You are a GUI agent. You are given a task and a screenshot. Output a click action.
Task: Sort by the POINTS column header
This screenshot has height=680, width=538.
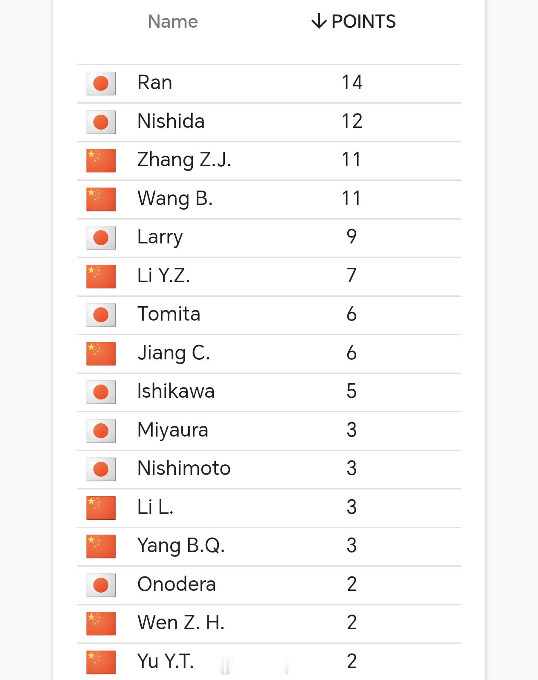[354, 21]
